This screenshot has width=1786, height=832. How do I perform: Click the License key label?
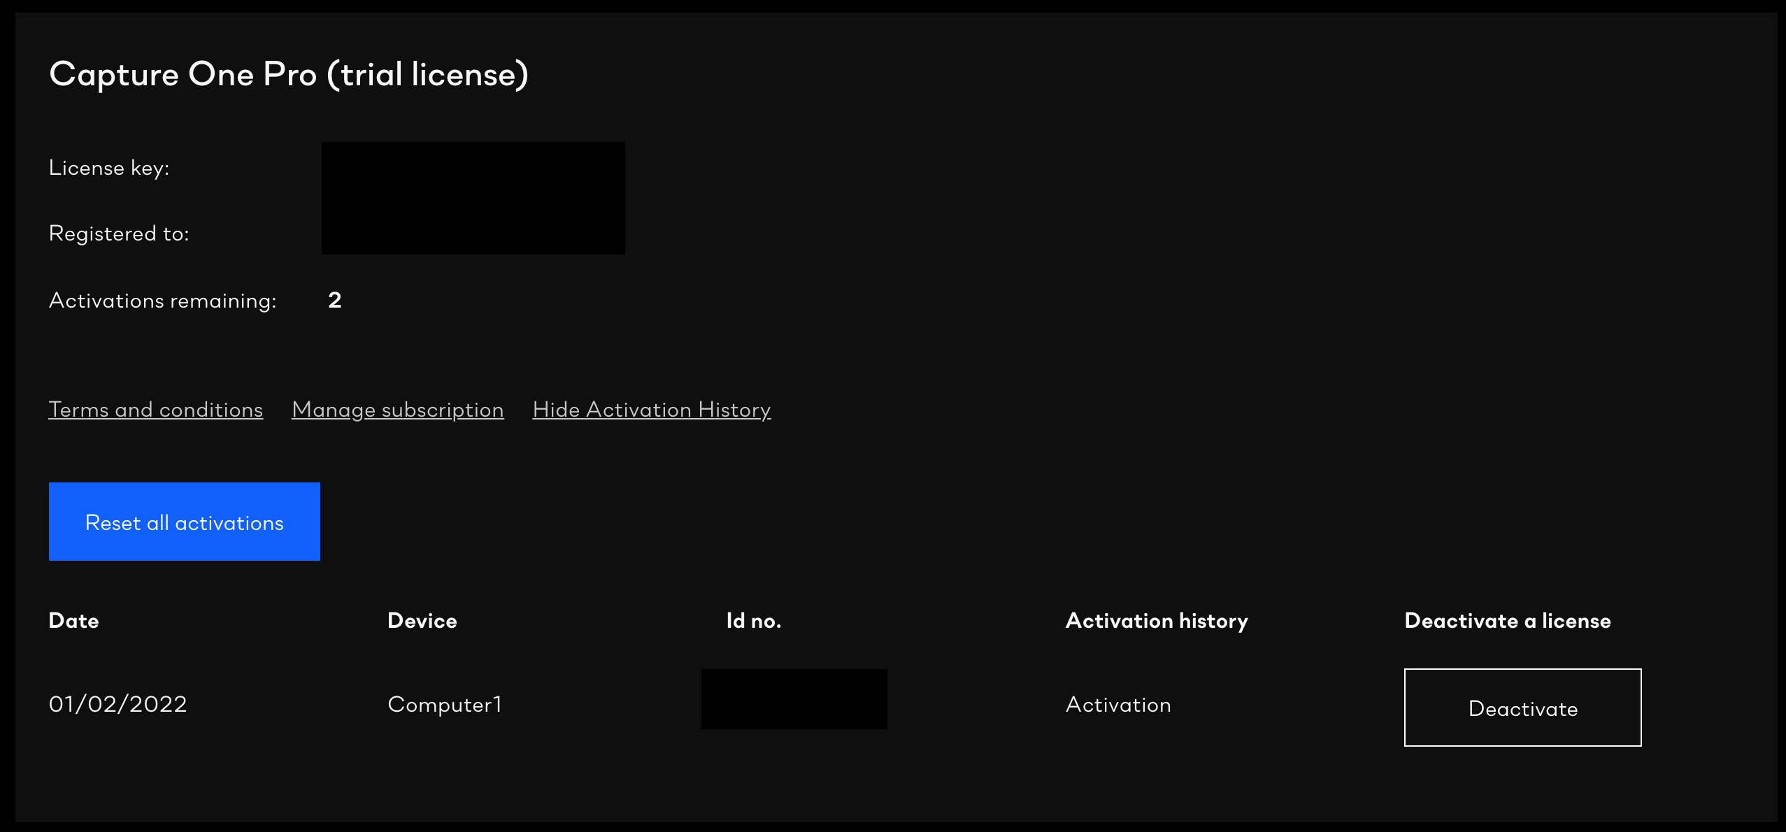tap(109, 168)
